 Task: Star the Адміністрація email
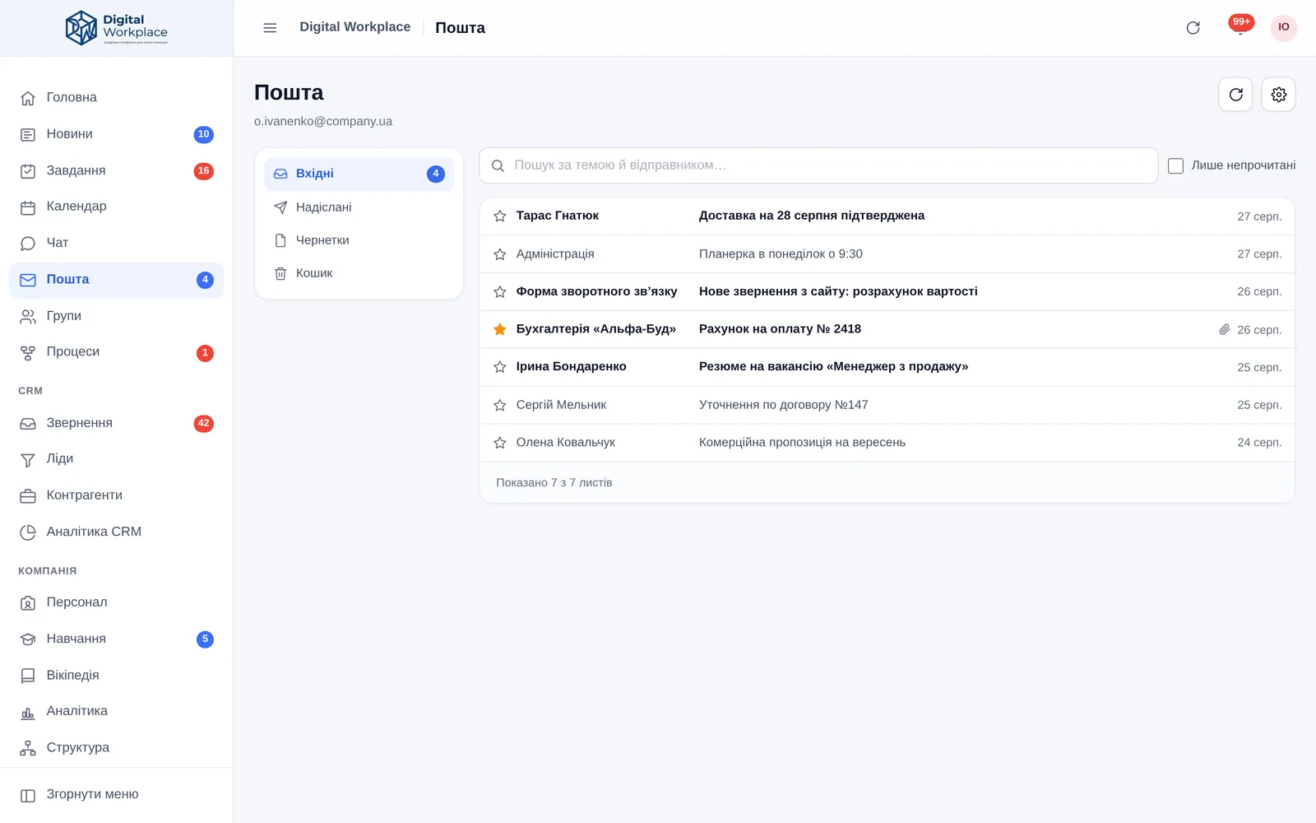499,254
